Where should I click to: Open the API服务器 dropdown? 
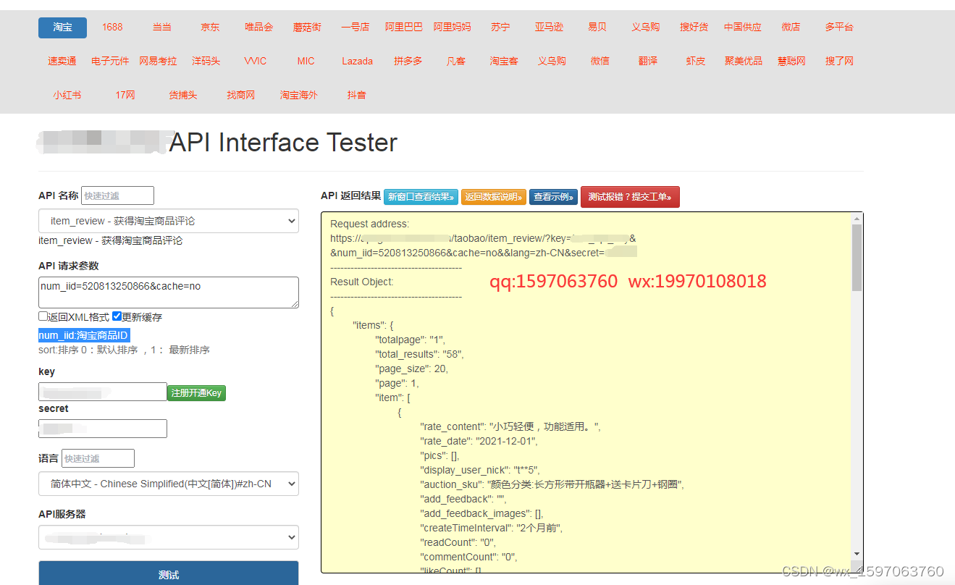169,537
